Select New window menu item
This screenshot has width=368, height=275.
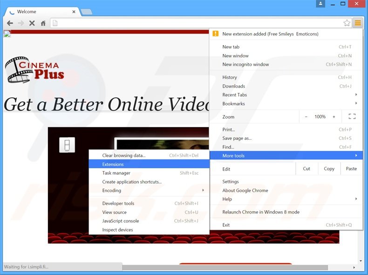coord(286,55)
